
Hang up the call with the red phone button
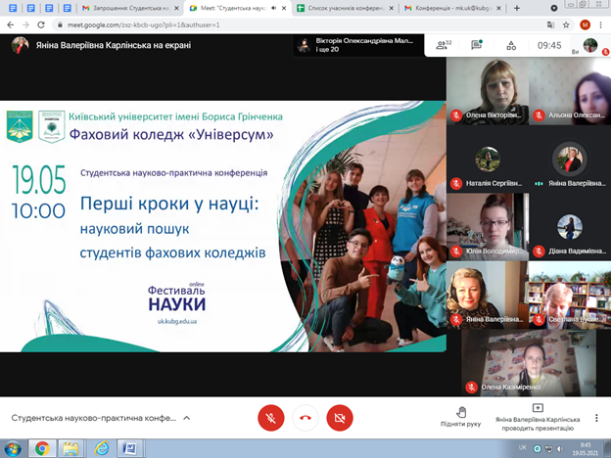point(305,417)
